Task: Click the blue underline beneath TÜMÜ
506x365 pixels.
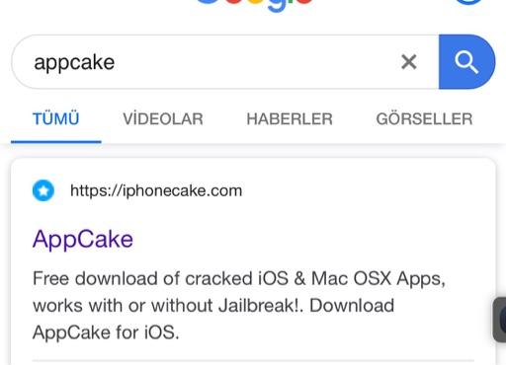Action: (x=56, y=142)
